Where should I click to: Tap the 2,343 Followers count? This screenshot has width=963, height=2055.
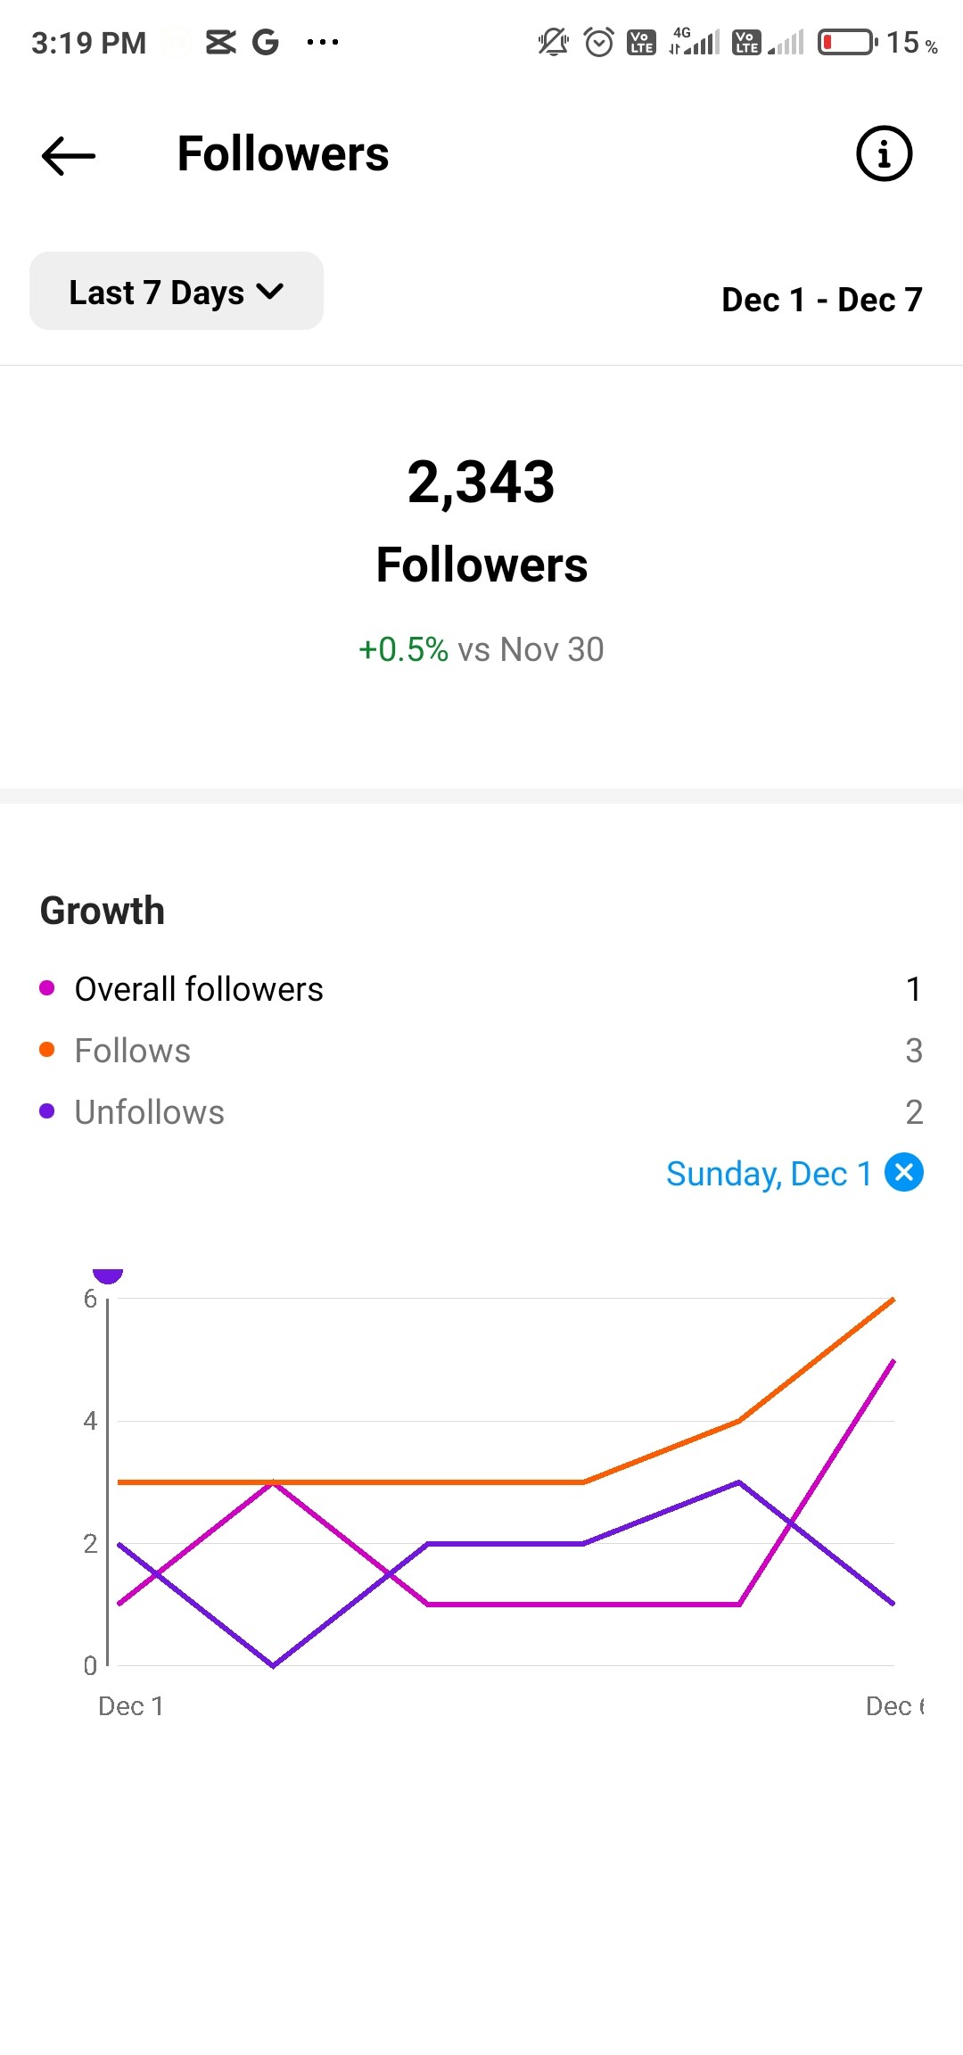pos(481,483)
